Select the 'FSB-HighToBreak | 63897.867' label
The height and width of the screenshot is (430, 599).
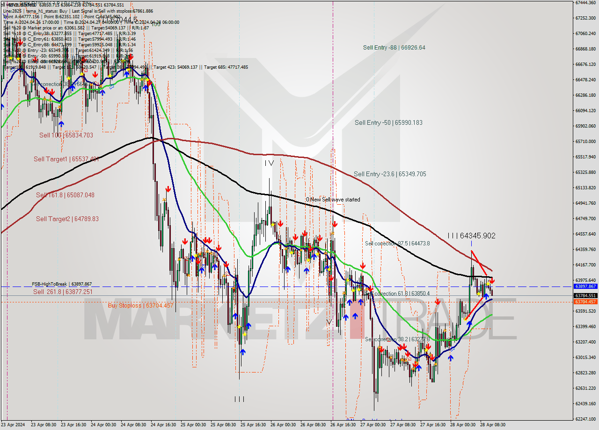(62, 284)
